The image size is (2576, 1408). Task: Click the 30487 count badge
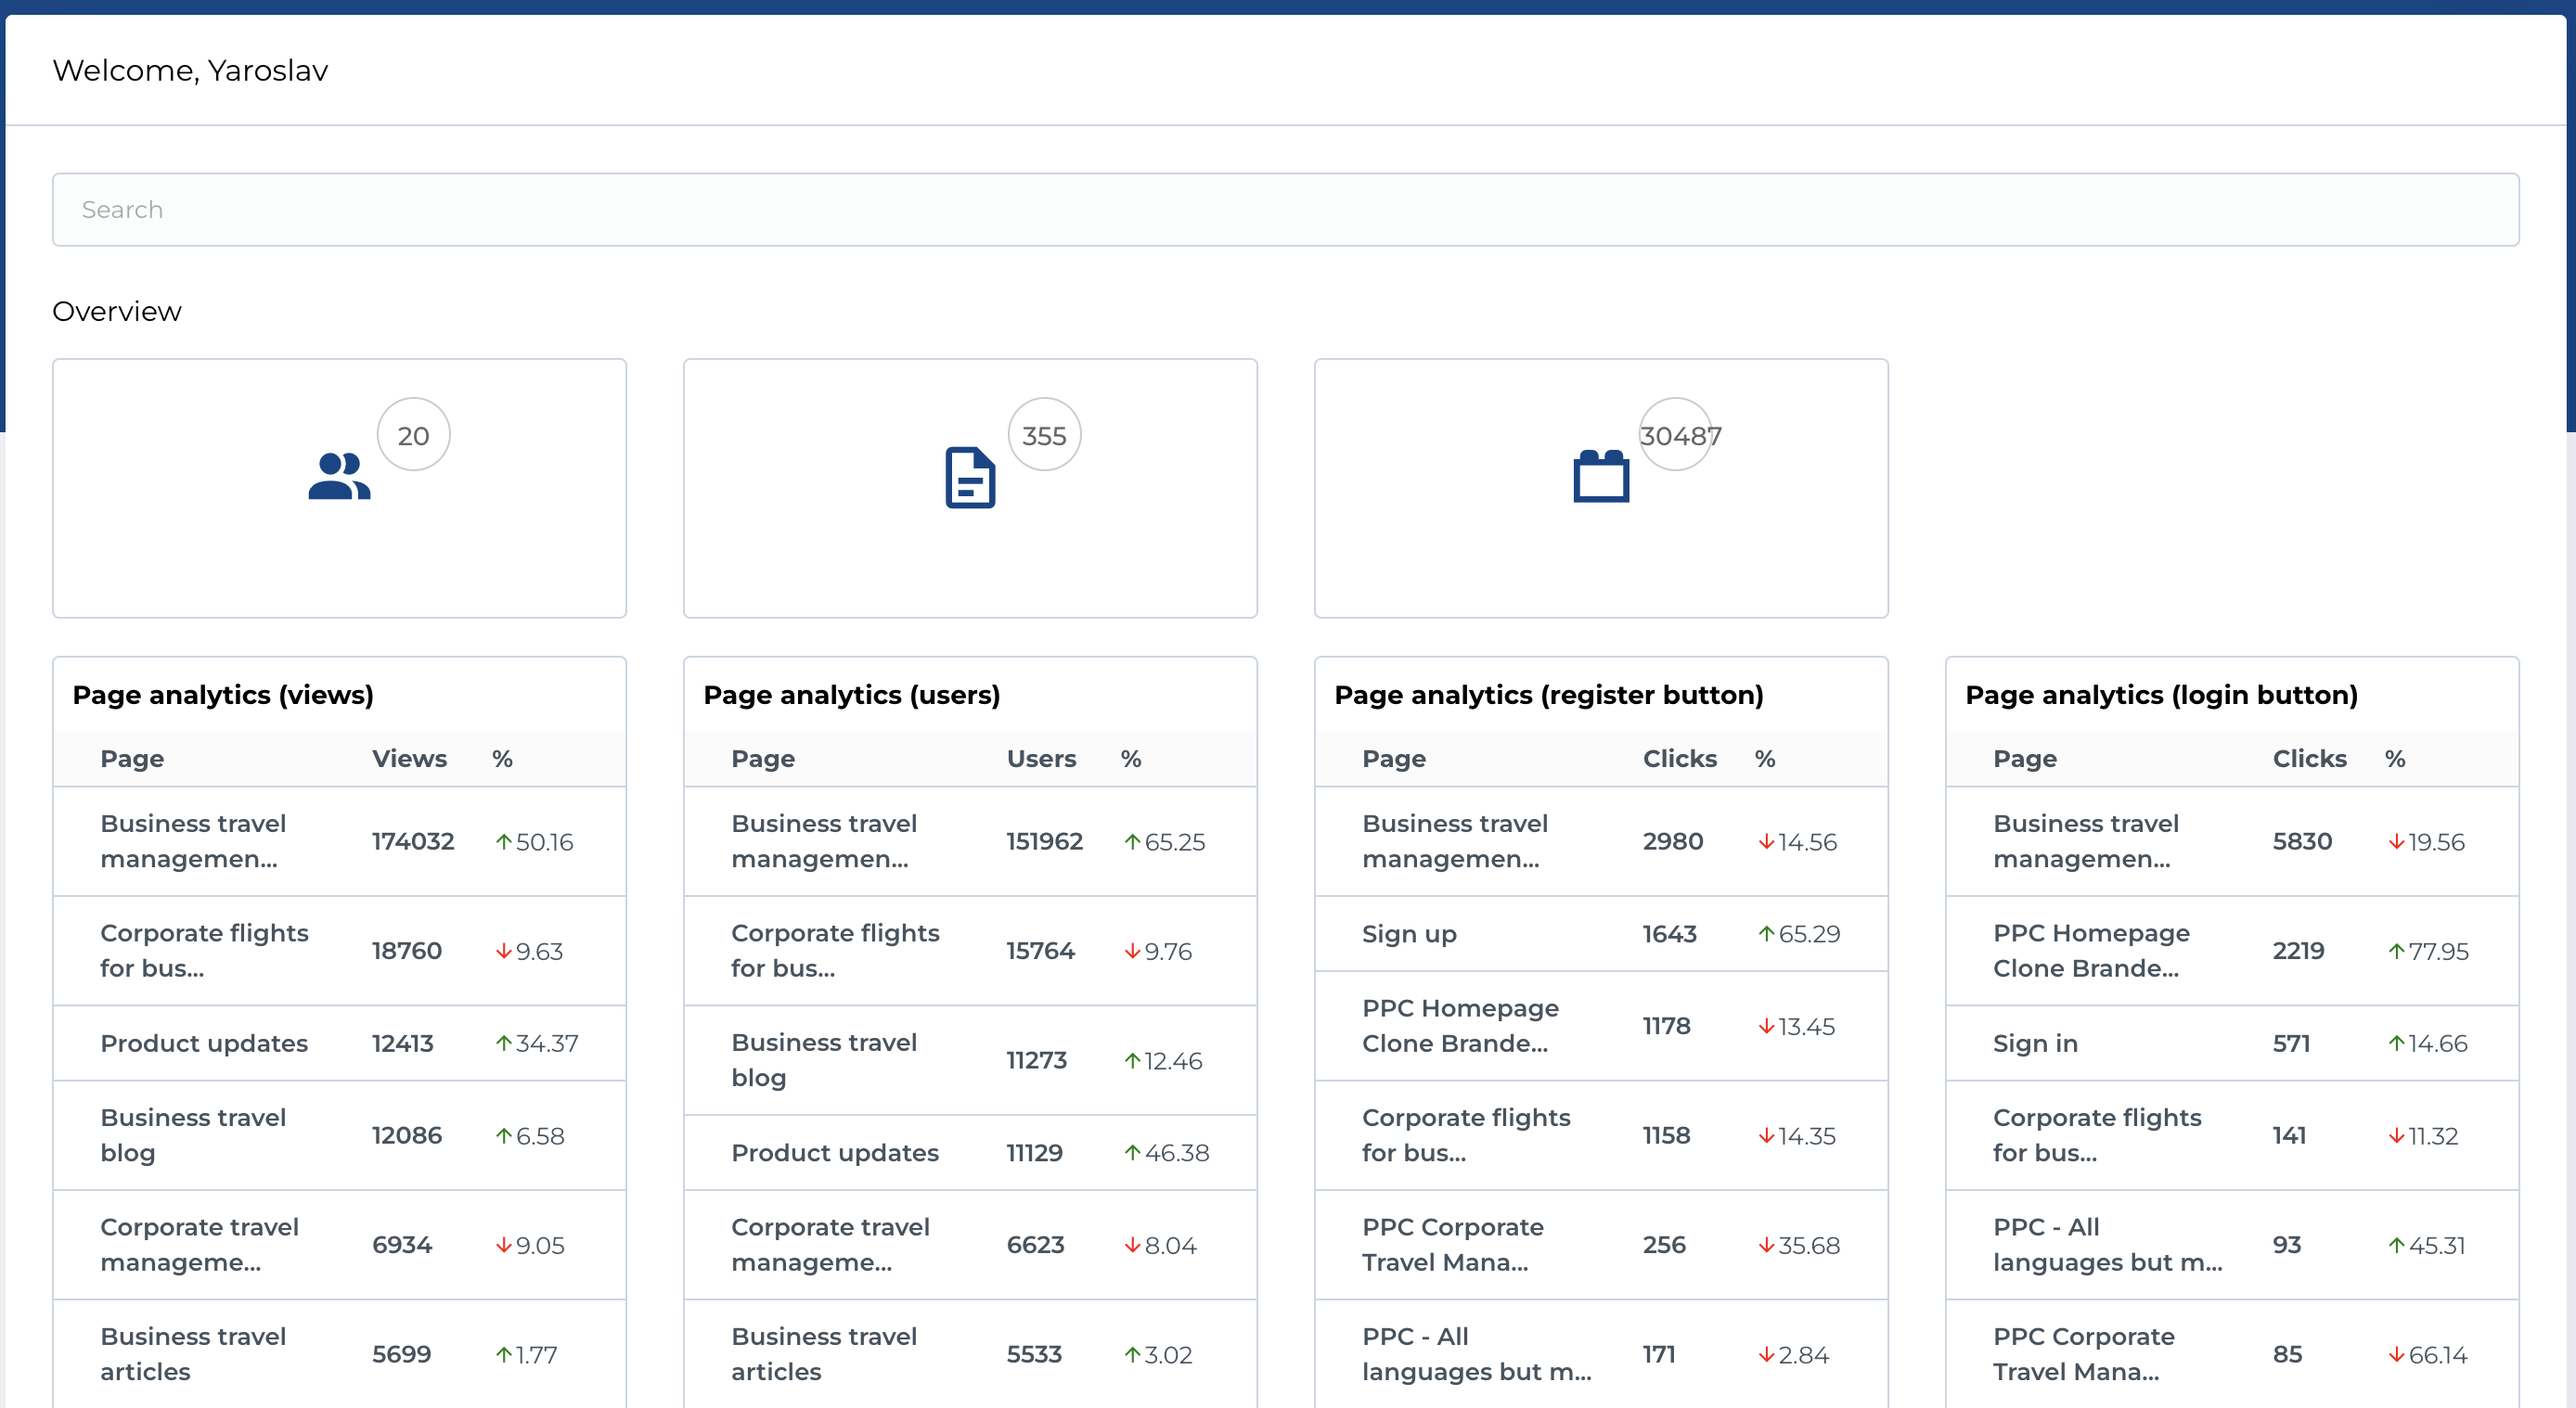coord(1677,435)
